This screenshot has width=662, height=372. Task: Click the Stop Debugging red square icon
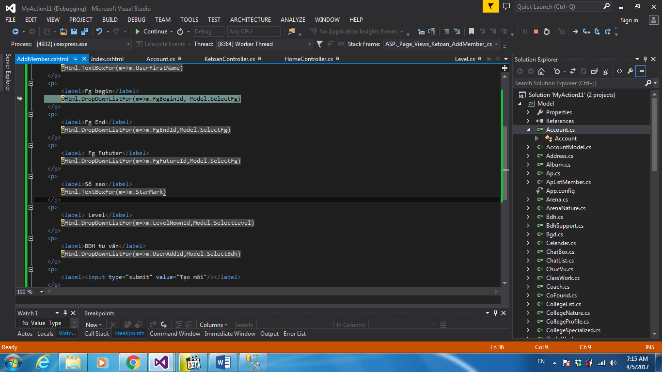[x=536, y=31]
